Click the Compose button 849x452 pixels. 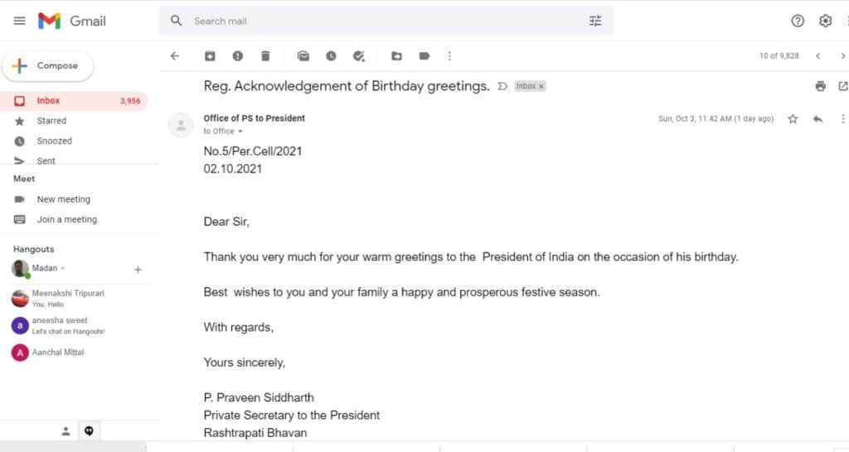point(47,66)
